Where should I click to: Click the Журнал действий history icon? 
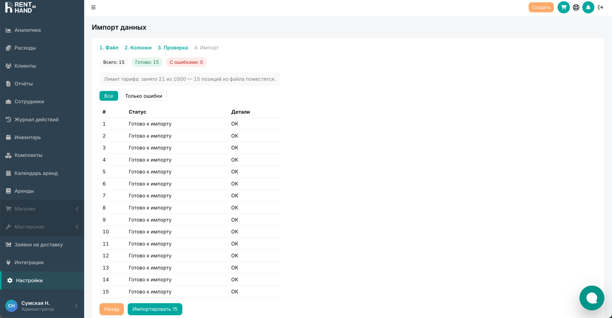click(8, 119)
